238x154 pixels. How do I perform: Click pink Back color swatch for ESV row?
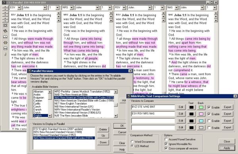point(201,114)
